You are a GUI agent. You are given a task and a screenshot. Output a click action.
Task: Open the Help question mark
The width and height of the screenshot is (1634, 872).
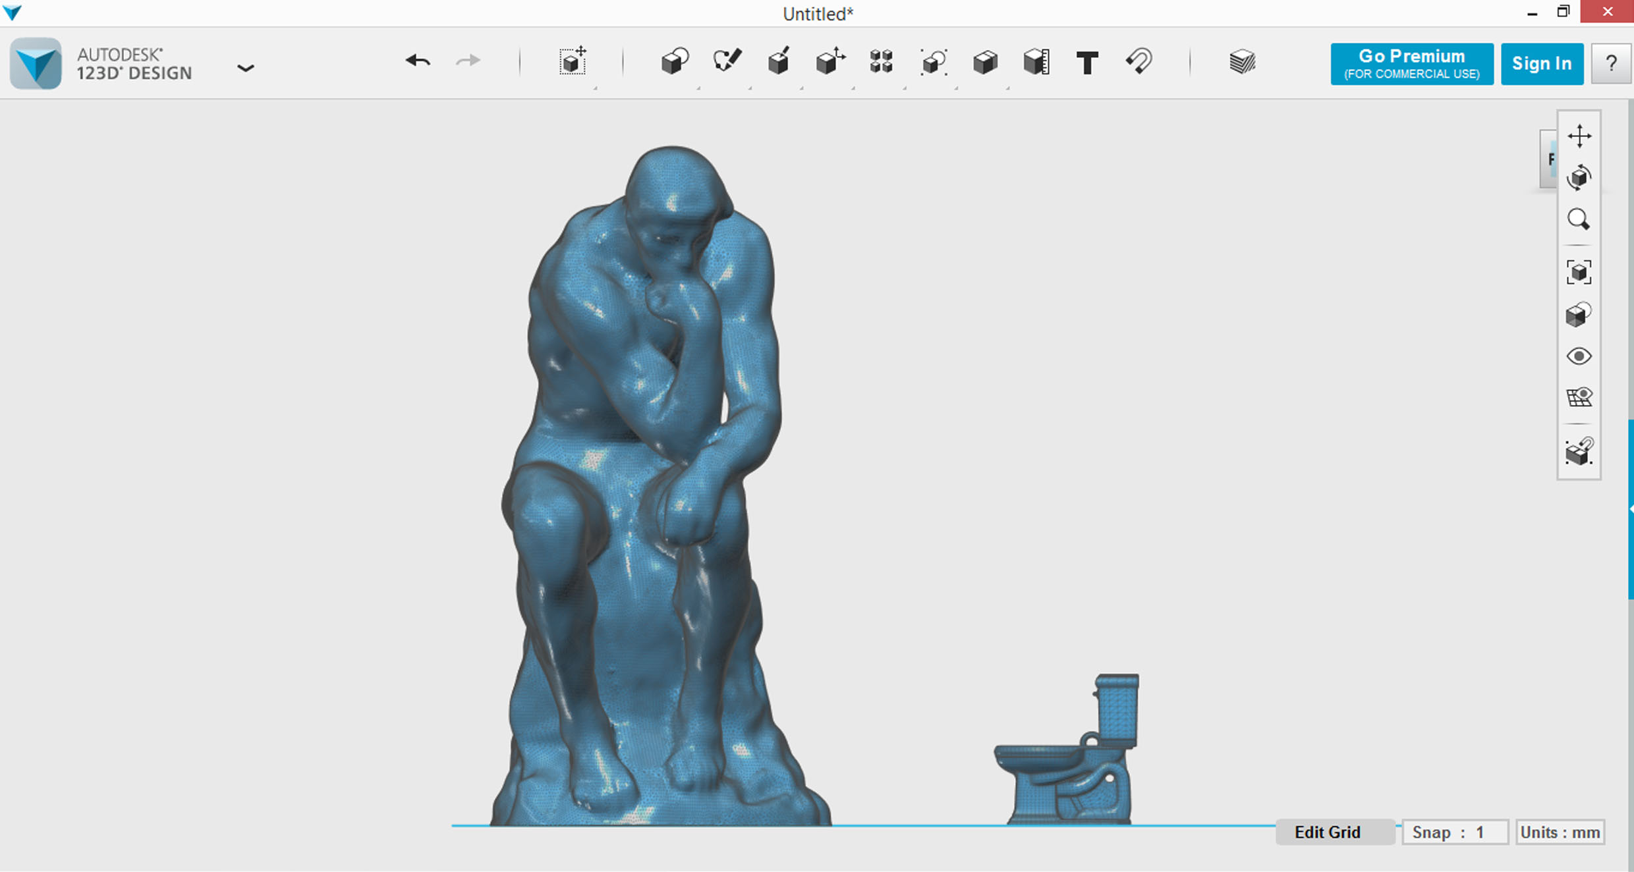1612,64
